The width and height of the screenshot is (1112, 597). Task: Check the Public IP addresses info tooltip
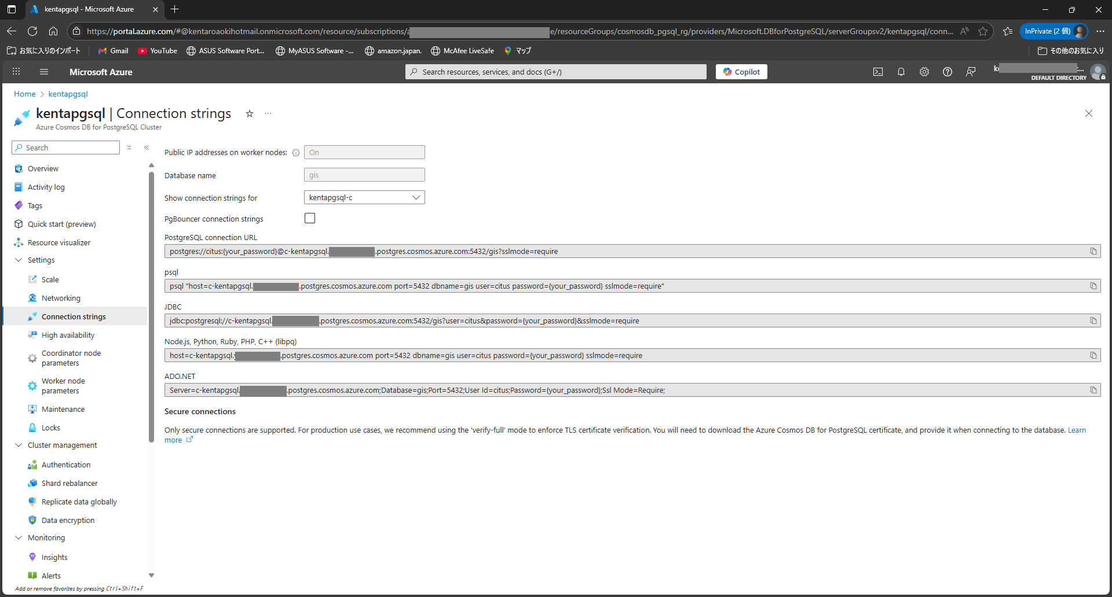coord(296,153)
